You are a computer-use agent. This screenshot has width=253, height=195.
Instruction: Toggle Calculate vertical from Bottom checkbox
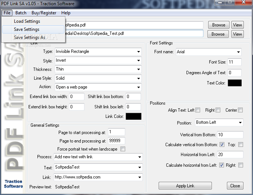(x=222, y=144)
